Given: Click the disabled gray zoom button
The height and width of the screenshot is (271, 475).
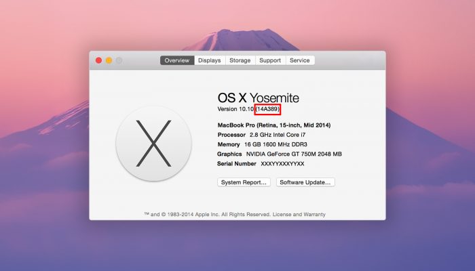Looking at the screenshot, I should 119,60.
